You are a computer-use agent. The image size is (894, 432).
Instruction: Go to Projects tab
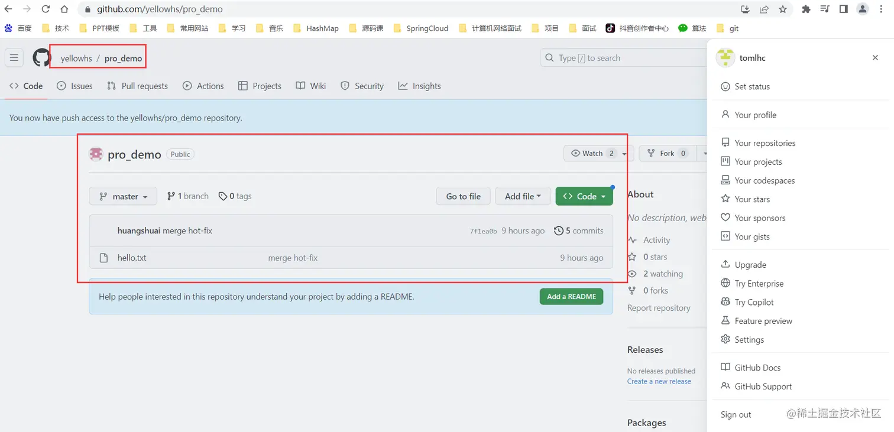pyautogui.click(x=260, y=86)
